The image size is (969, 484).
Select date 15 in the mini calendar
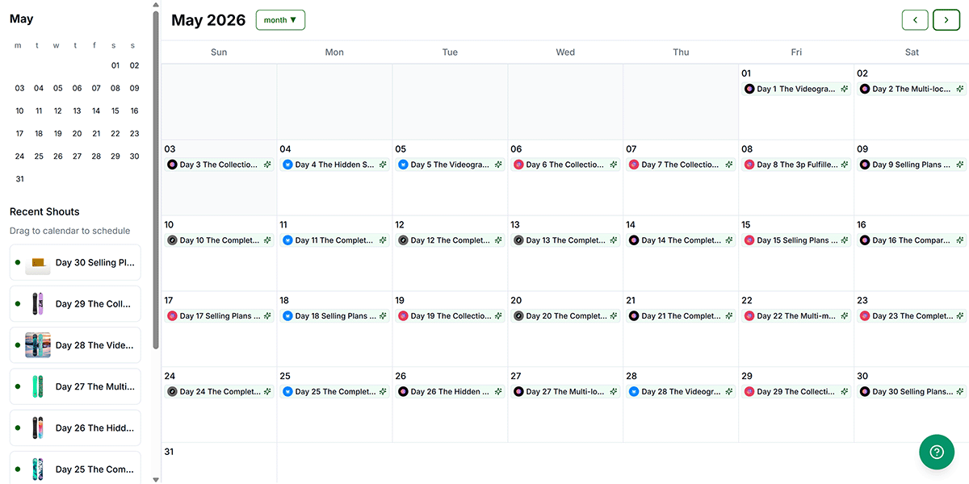(115, 111)
